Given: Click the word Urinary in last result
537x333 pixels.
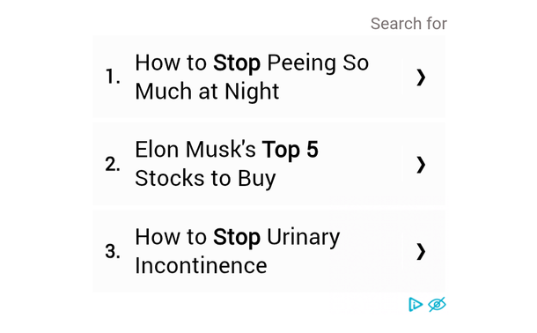Looking at the screenshot, I should (304, 238).
